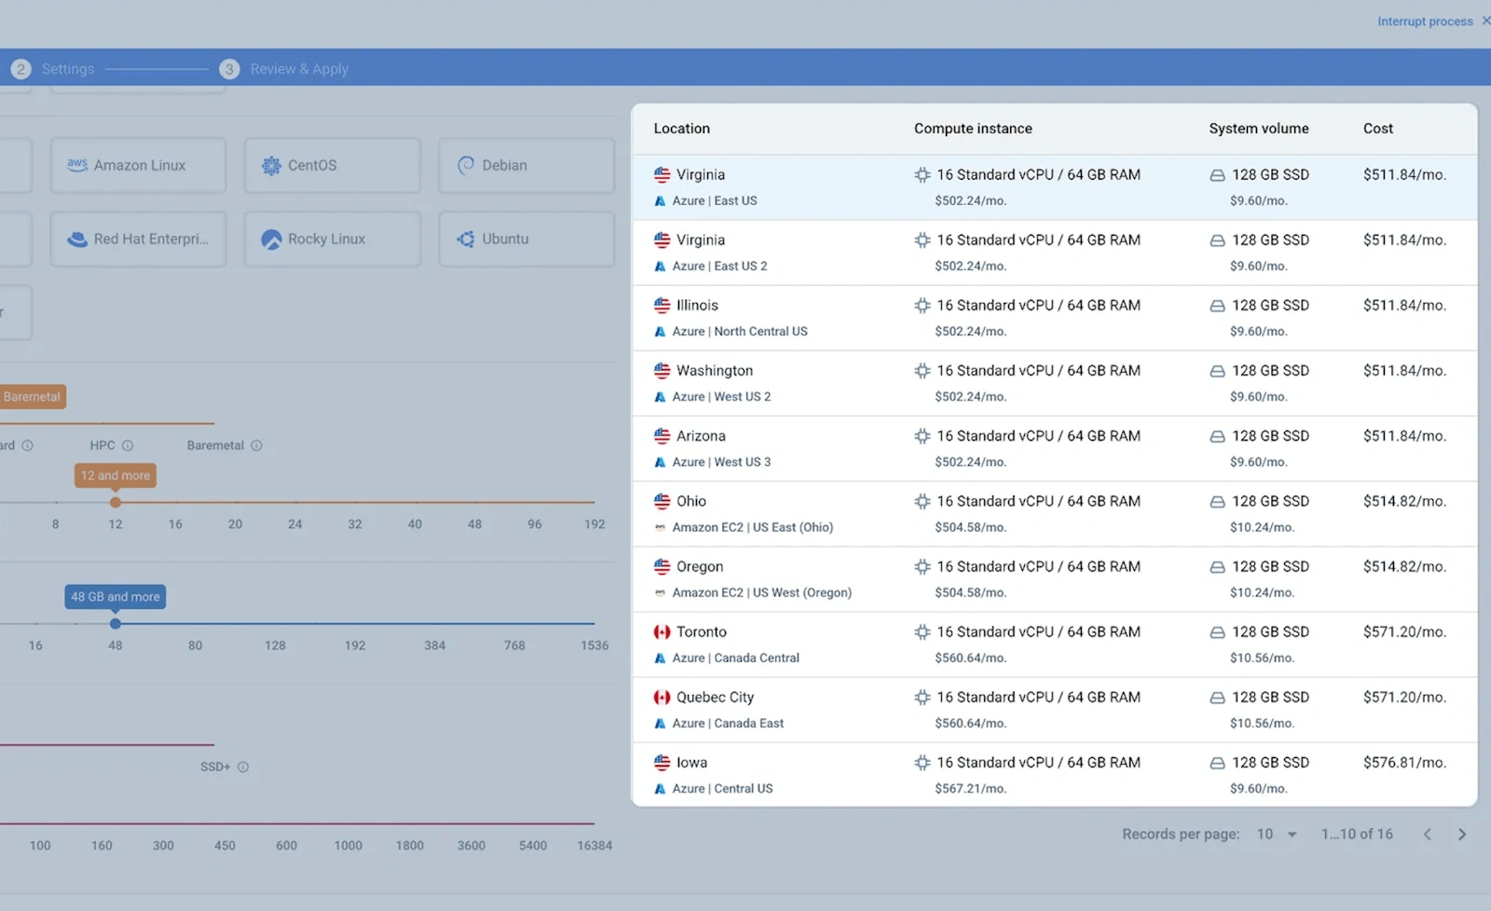Select Illinois location row

[1054, 318]
